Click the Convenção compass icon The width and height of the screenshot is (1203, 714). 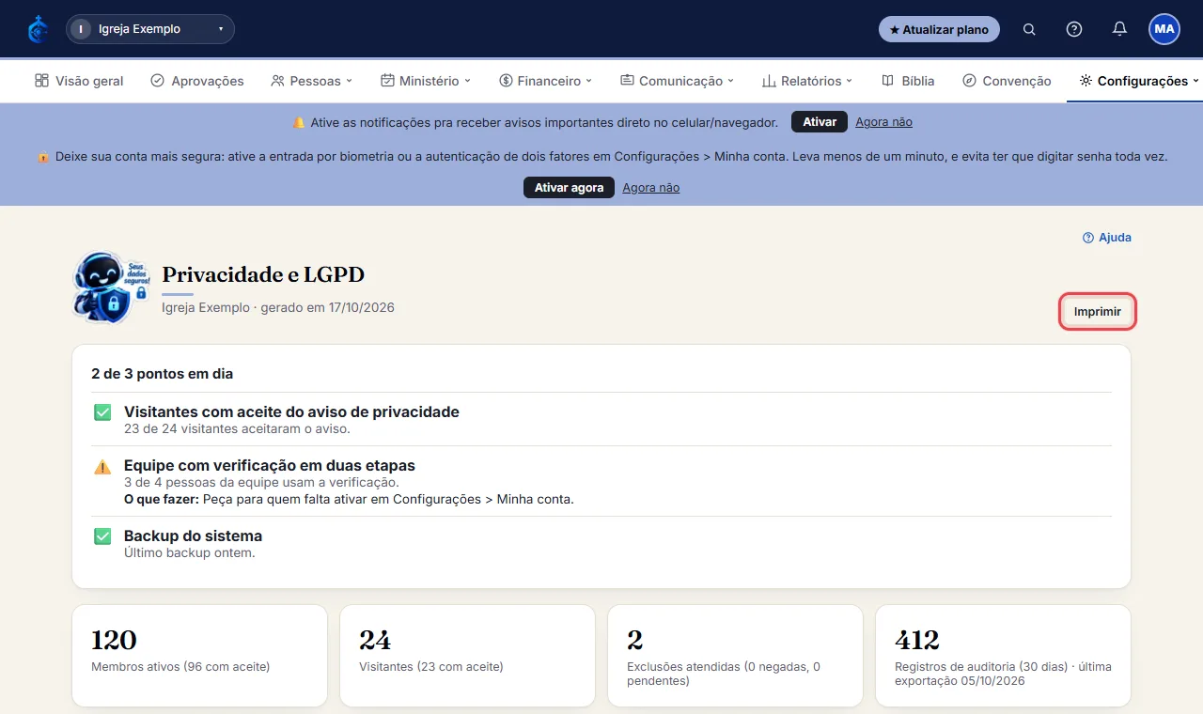970,81
